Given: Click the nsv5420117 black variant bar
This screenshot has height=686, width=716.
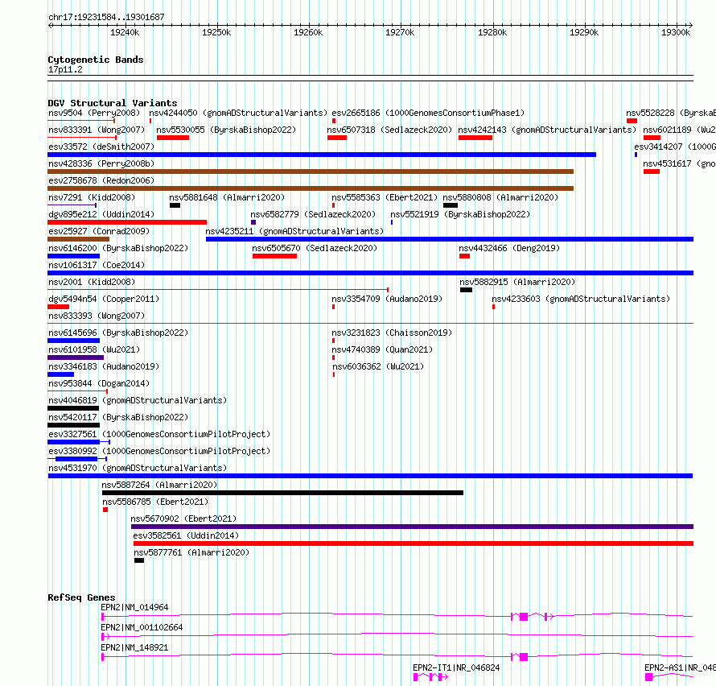Looking at the screenshot, I should point(73,425).
